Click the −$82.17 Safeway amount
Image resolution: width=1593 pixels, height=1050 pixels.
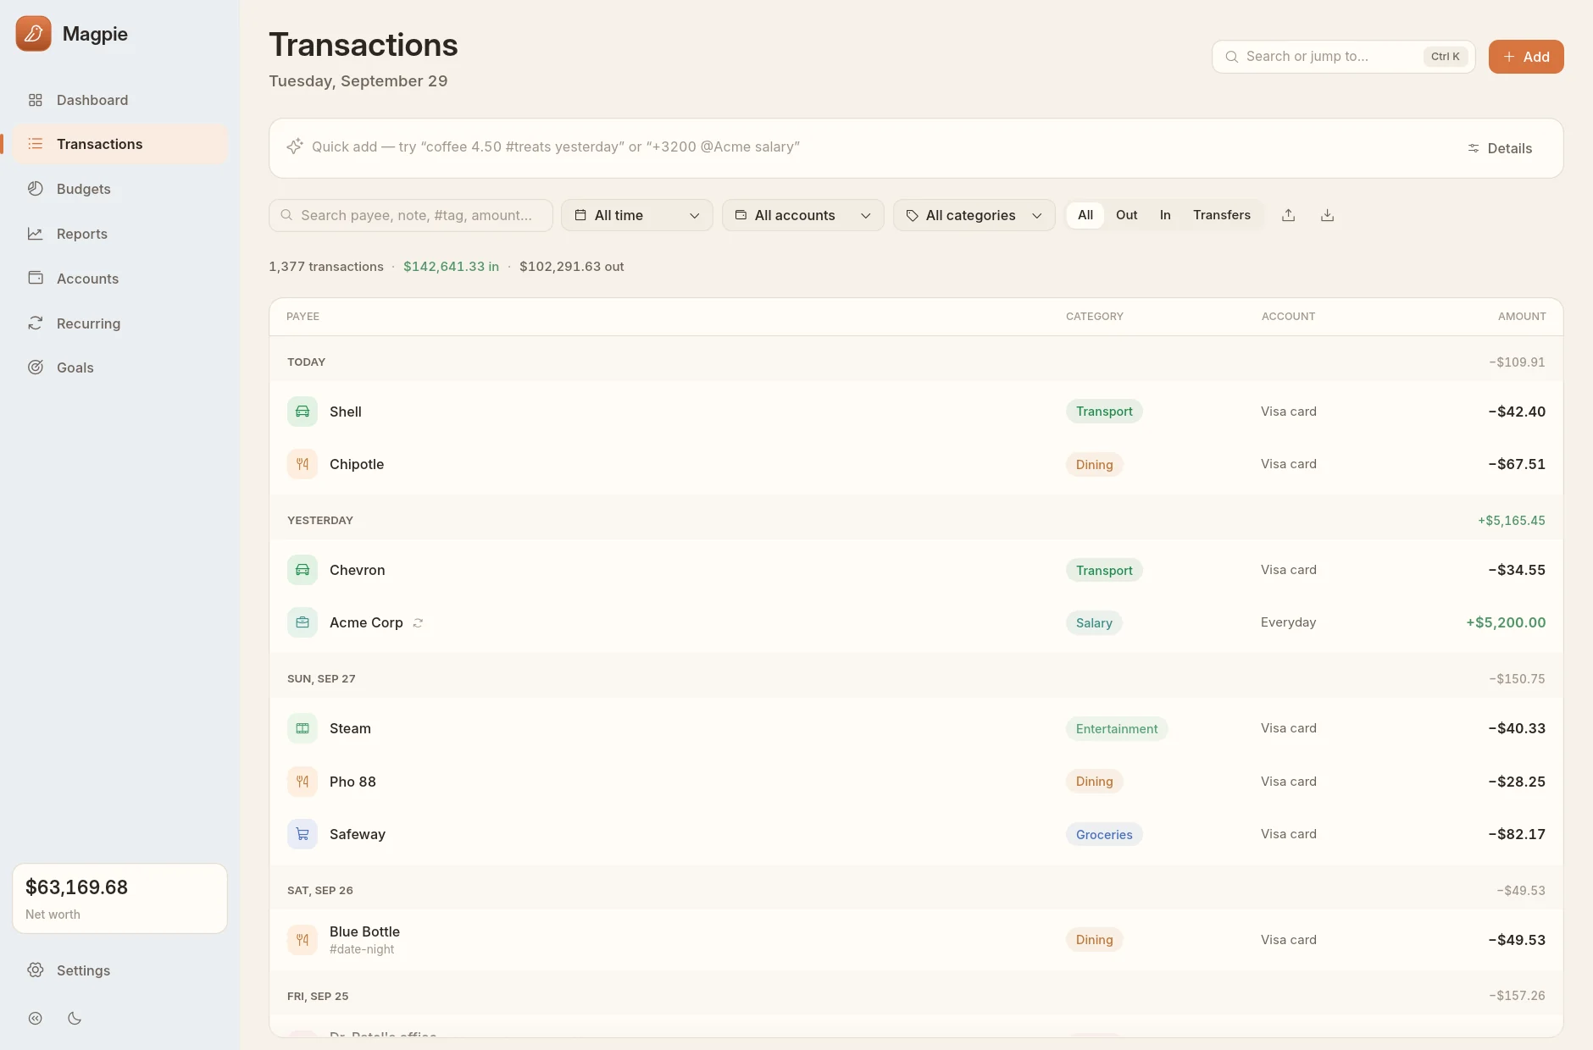[1517, 834]
